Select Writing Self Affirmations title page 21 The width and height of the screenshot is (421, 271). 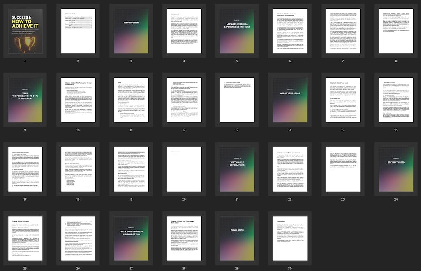coord(237,169)
